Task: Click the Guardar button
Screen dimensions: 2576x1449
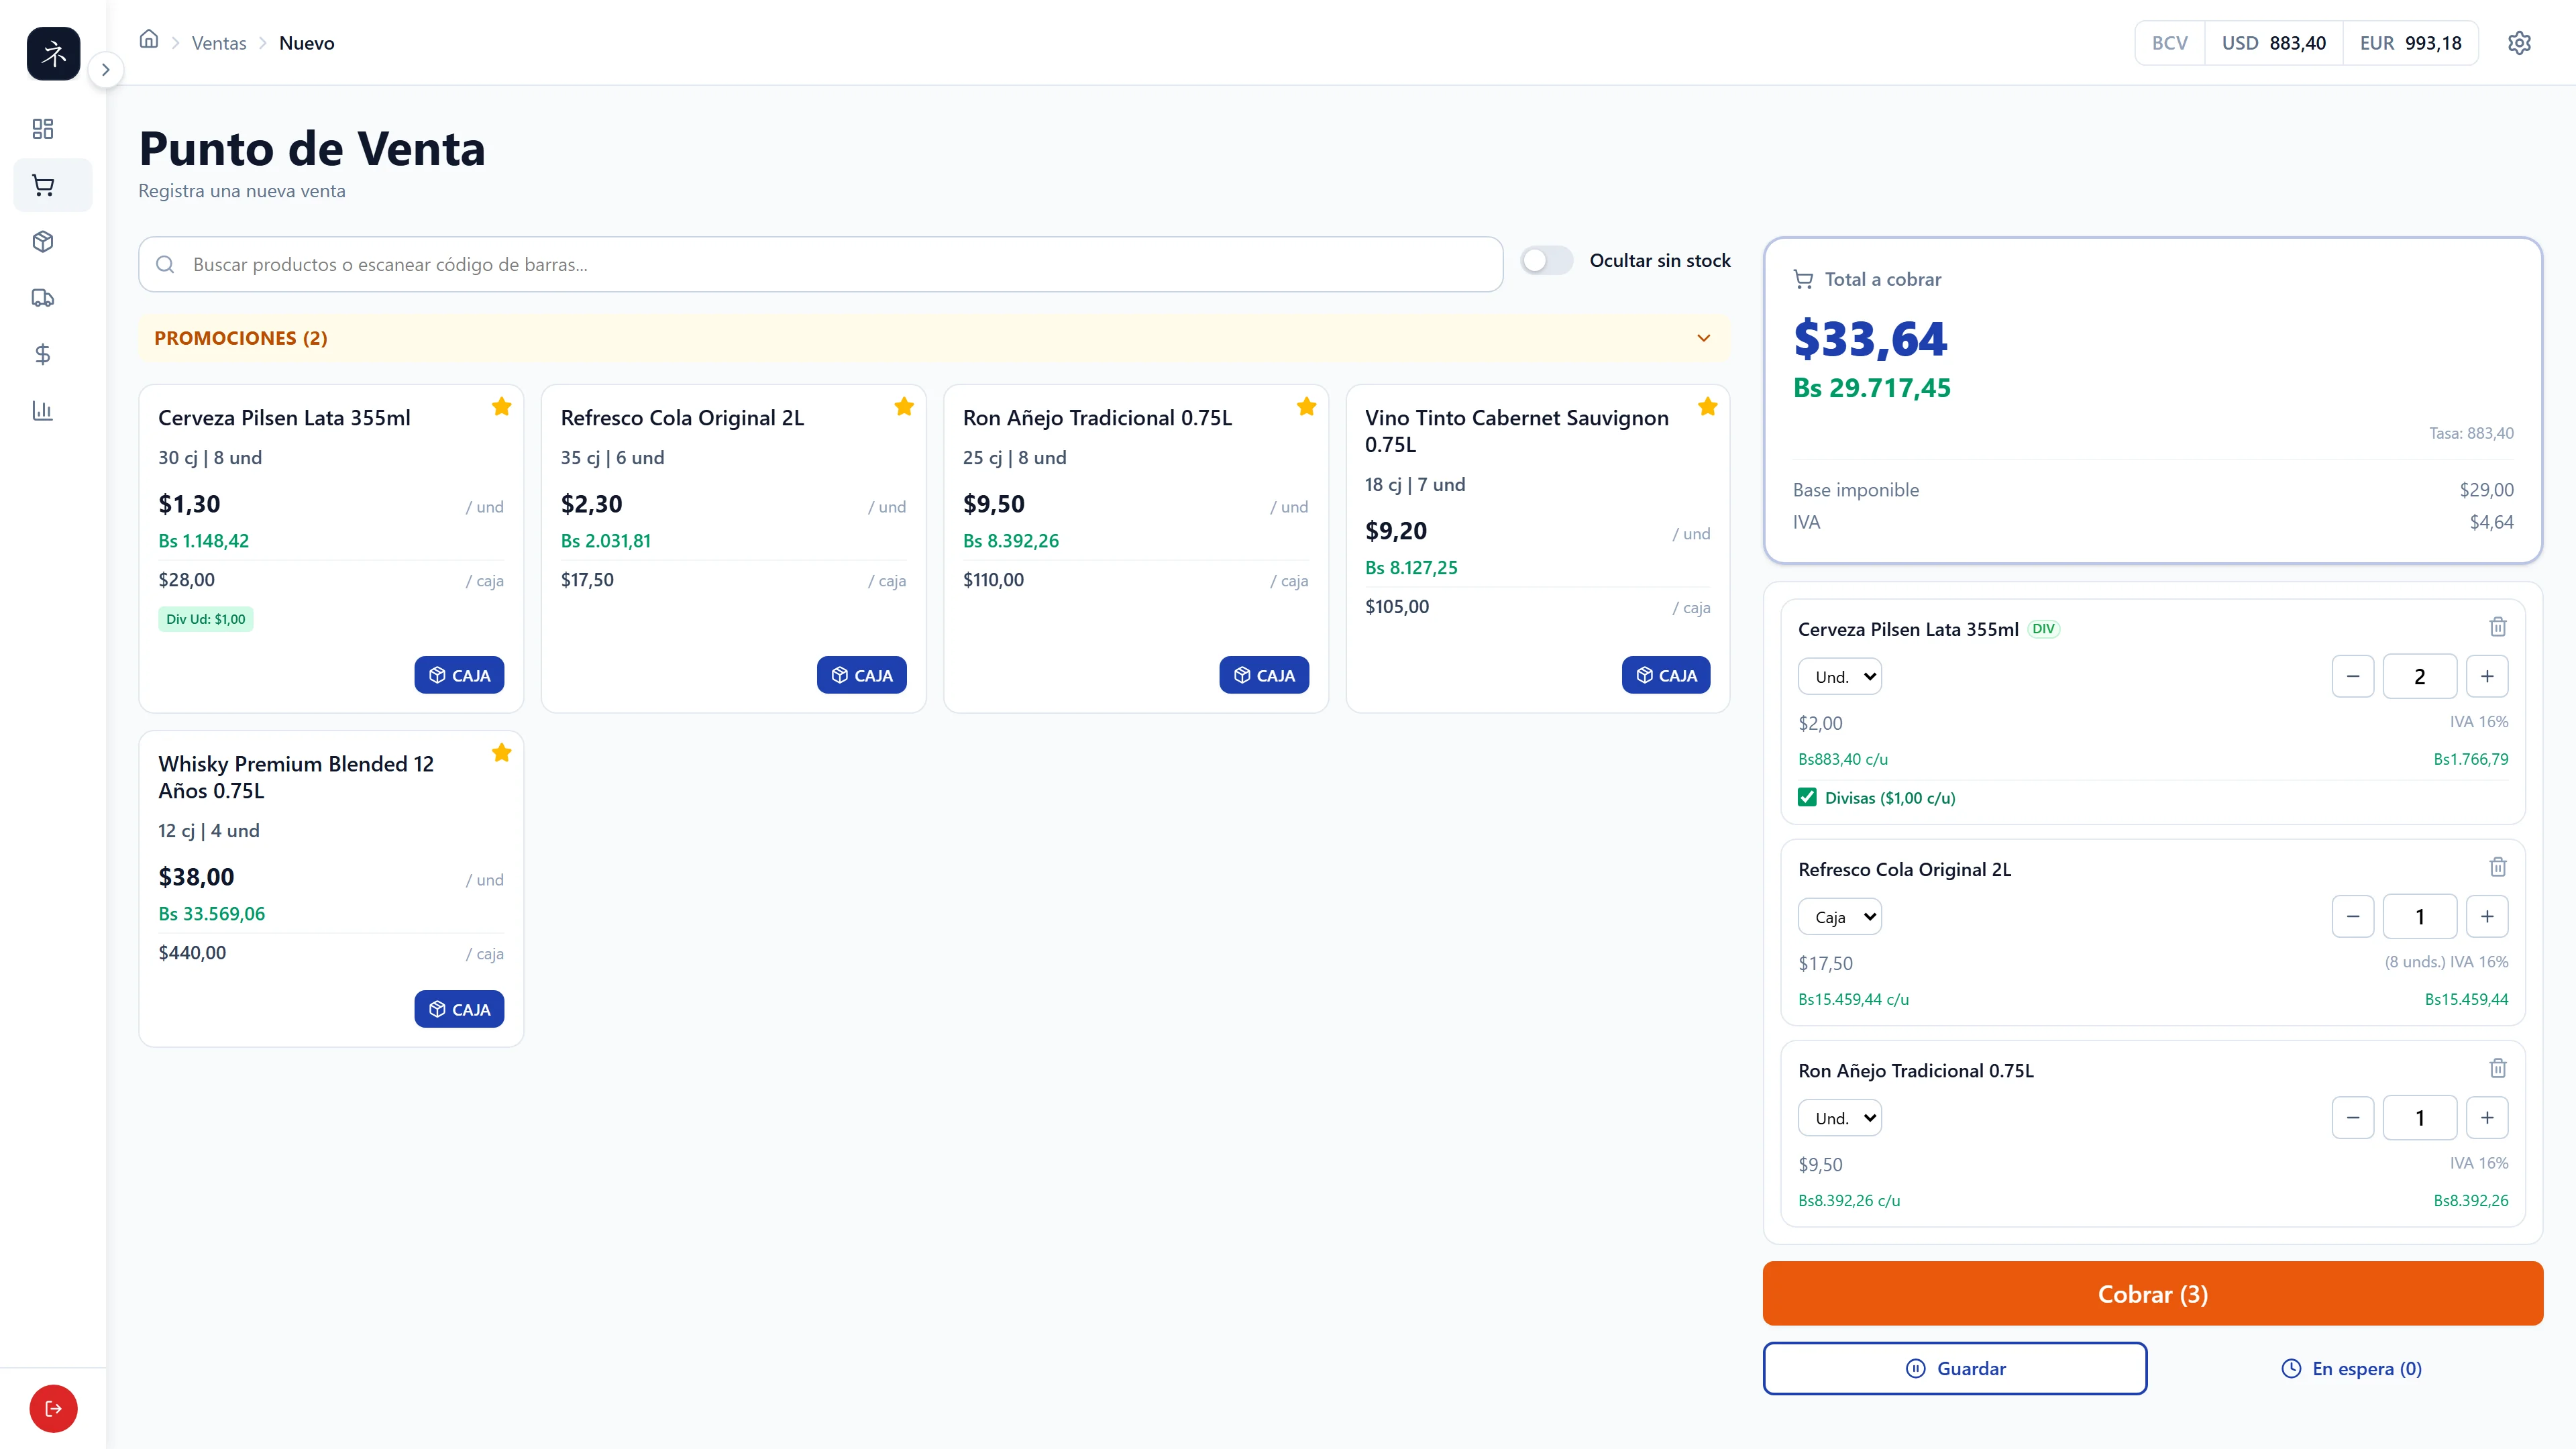Action: [x=1955, y=1368]
